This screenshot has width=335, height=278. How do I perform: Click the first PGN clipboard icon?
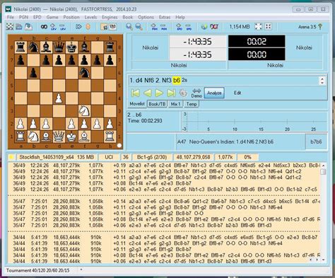click(154, 27)
